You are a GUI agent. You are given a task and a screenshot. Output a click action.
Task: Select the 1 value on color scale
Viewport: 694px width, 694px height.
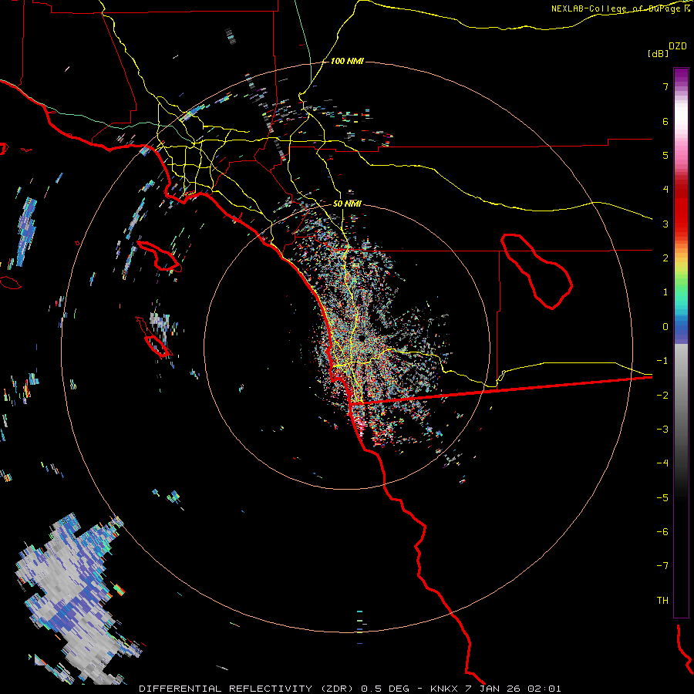coord(665,292)
